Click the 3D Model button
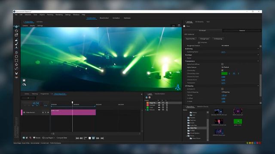The height and width of the screenshot is (154, 275). click(x=202, y=30)
